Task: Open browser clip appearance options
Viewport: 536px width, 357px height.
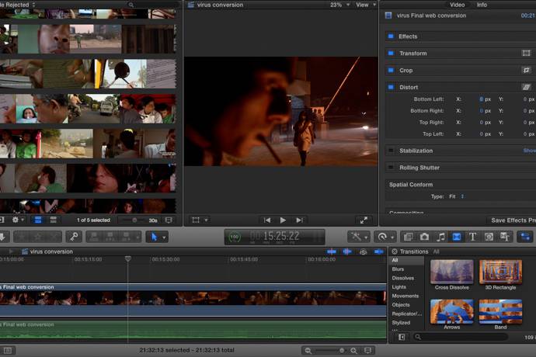Action: [169, 220]
